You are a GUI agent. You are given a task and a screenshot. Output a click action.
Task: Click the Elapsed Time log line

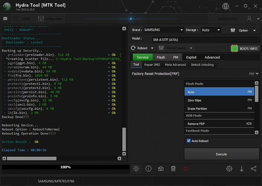[x=24, y=150]
